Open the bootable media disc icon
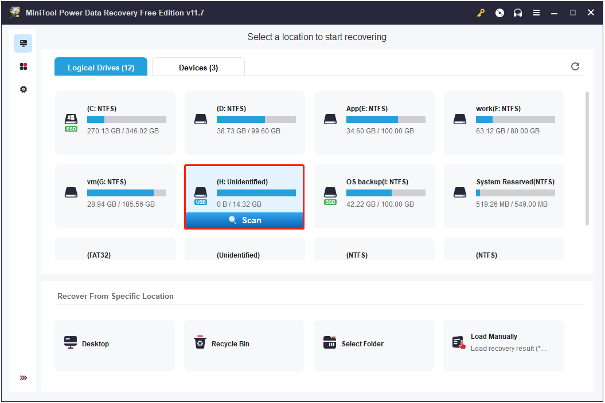This screenshot has height=403, width=605. point(499,13)
